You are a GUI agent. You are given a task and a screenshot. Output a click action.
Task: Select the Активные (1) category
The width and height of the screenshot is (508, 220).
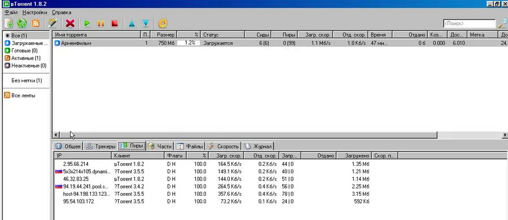23,58
